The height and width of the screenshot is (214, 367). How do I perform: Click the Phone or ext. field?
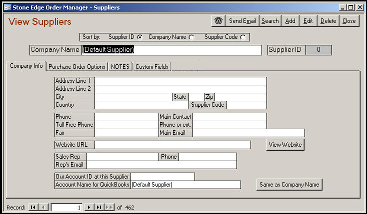tap(229, 125)
